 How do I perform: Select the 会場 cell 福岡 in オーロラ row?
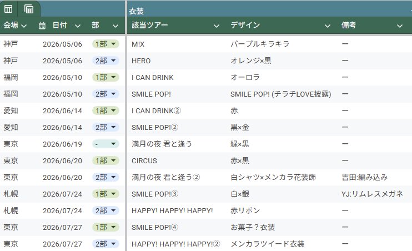[11, 77]
